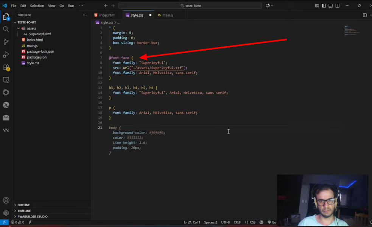Click the teste-fonte search box
This screenshot has width=372, height=227.
[x=190, y=6]
